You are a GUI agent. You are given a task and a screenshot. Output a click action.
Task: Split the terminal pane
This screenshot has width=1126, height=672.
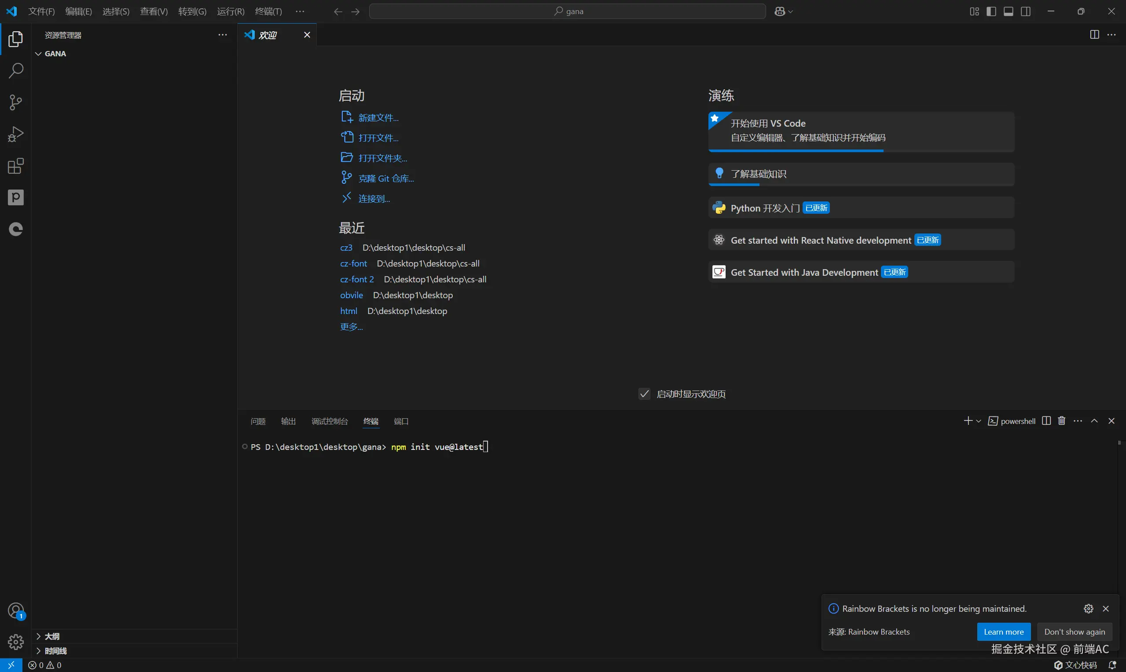tap(1046, 421)
